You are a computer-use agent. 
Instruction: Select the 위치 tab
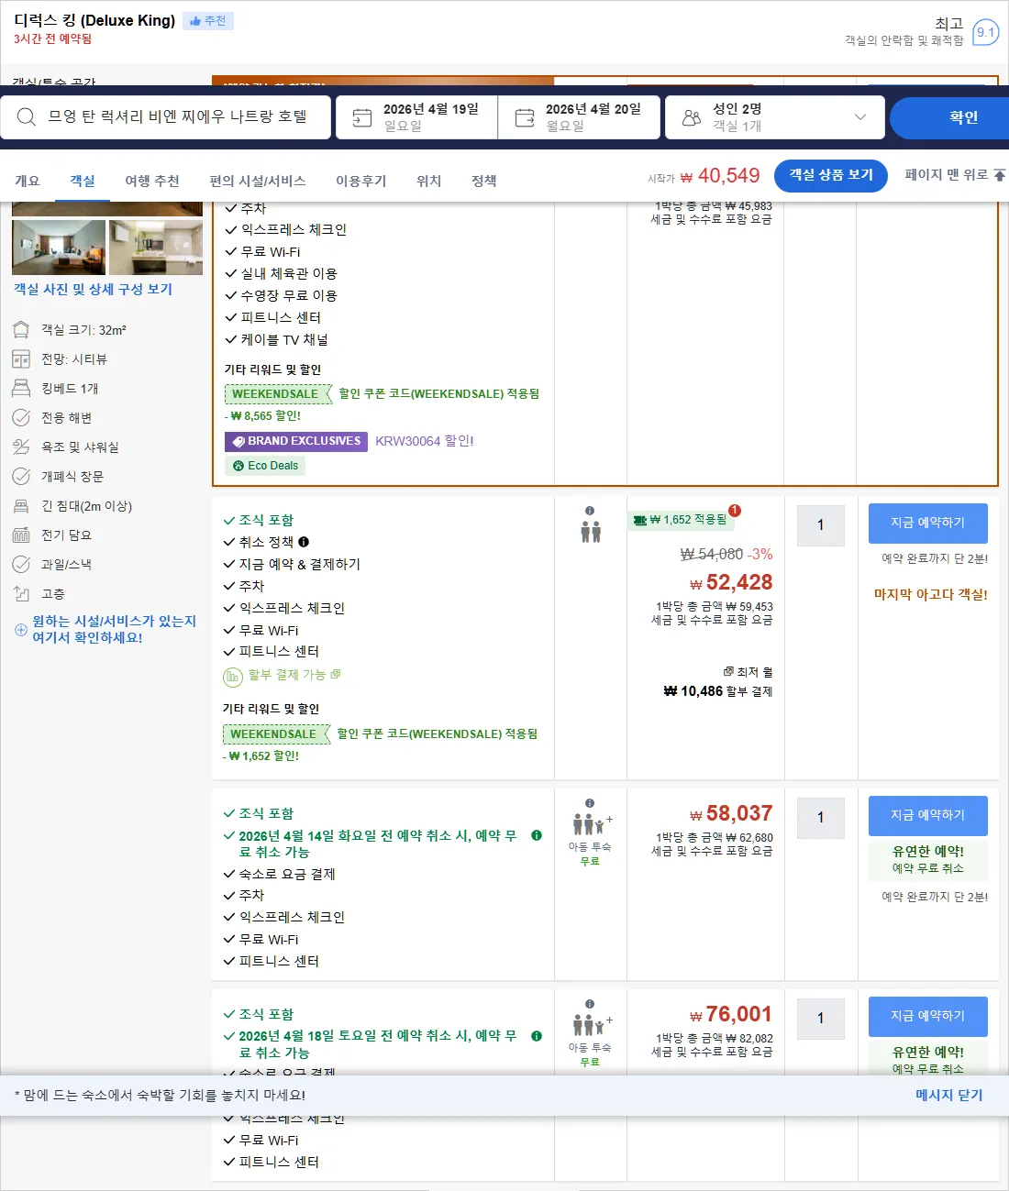click(429, 181)
